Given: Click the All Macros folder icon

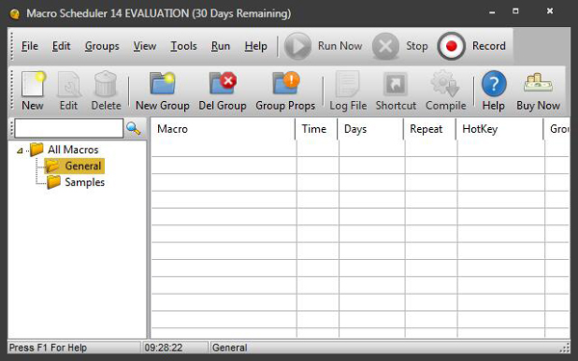Looking at the screenshot, I should coord(37,149).
